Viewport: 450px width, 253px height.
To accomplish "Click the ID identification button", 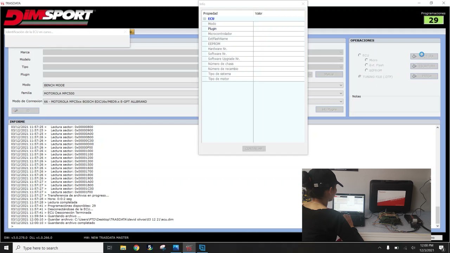I will pyautogui.click(x=25, y=110).
